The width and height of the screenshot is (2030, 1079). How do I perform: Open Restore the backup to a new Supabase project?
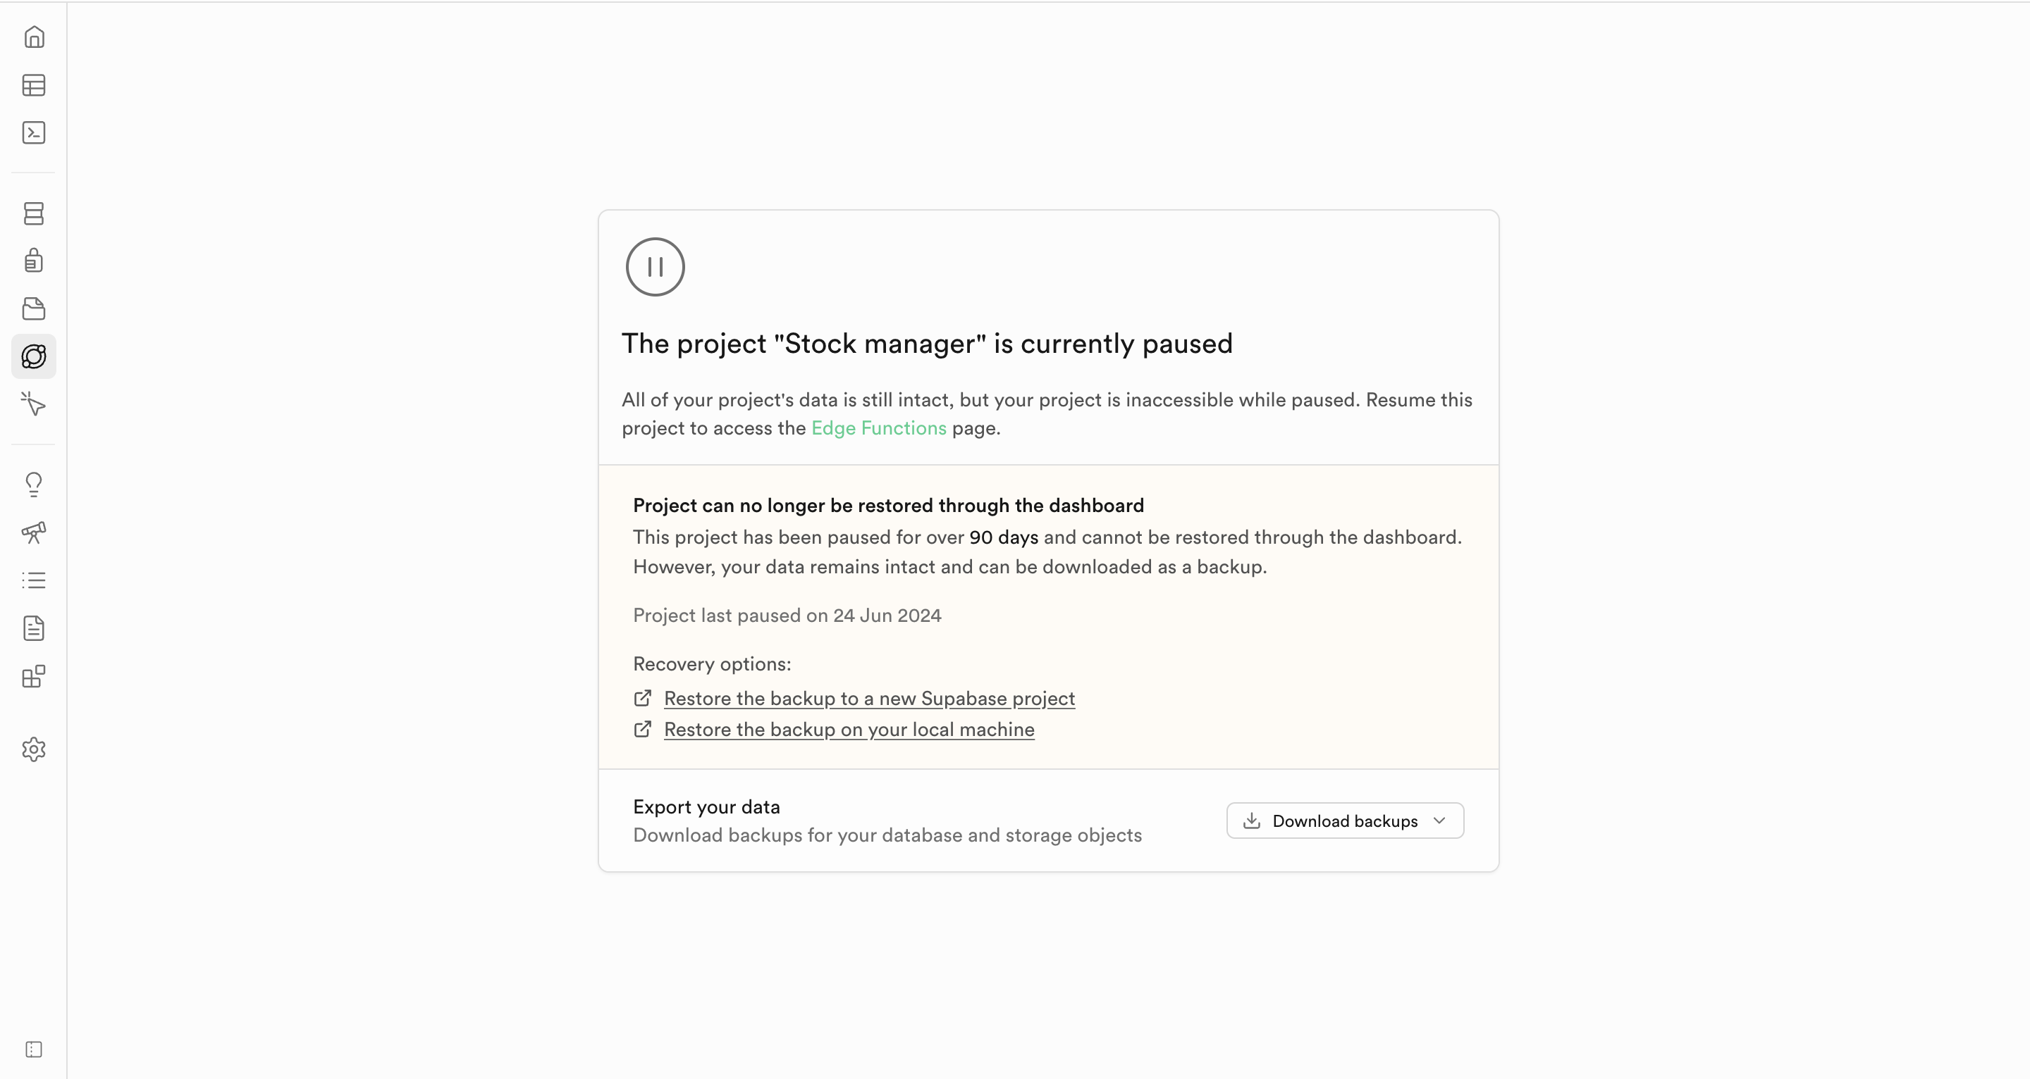(x=869, y=699)
